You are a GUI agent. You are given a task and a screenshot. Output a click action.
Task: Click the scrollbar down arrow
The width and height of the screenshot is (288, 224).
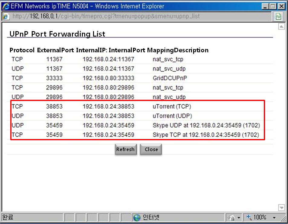281,208
